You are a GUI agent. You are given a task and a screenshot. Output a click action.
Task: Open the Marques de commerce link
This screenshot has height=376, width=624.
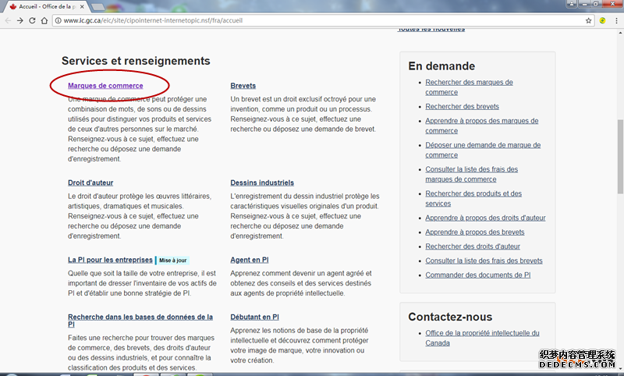point(105,86)
